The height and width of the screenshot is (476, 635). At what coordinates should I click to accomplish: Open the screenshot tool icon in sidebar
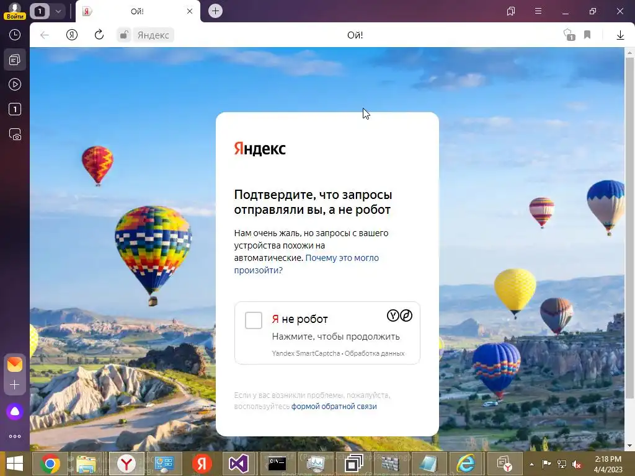click(15, 134)
